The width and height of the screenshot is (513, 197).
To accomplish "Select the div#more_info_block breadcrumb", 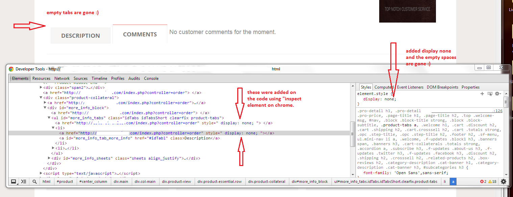I will coord(310,182).
